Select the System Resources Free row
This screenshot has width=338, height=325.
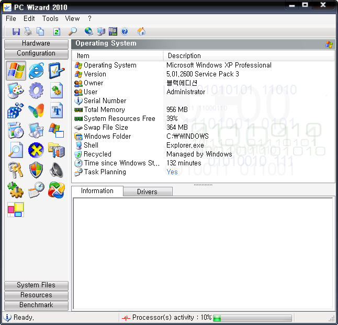pos(203,118)
